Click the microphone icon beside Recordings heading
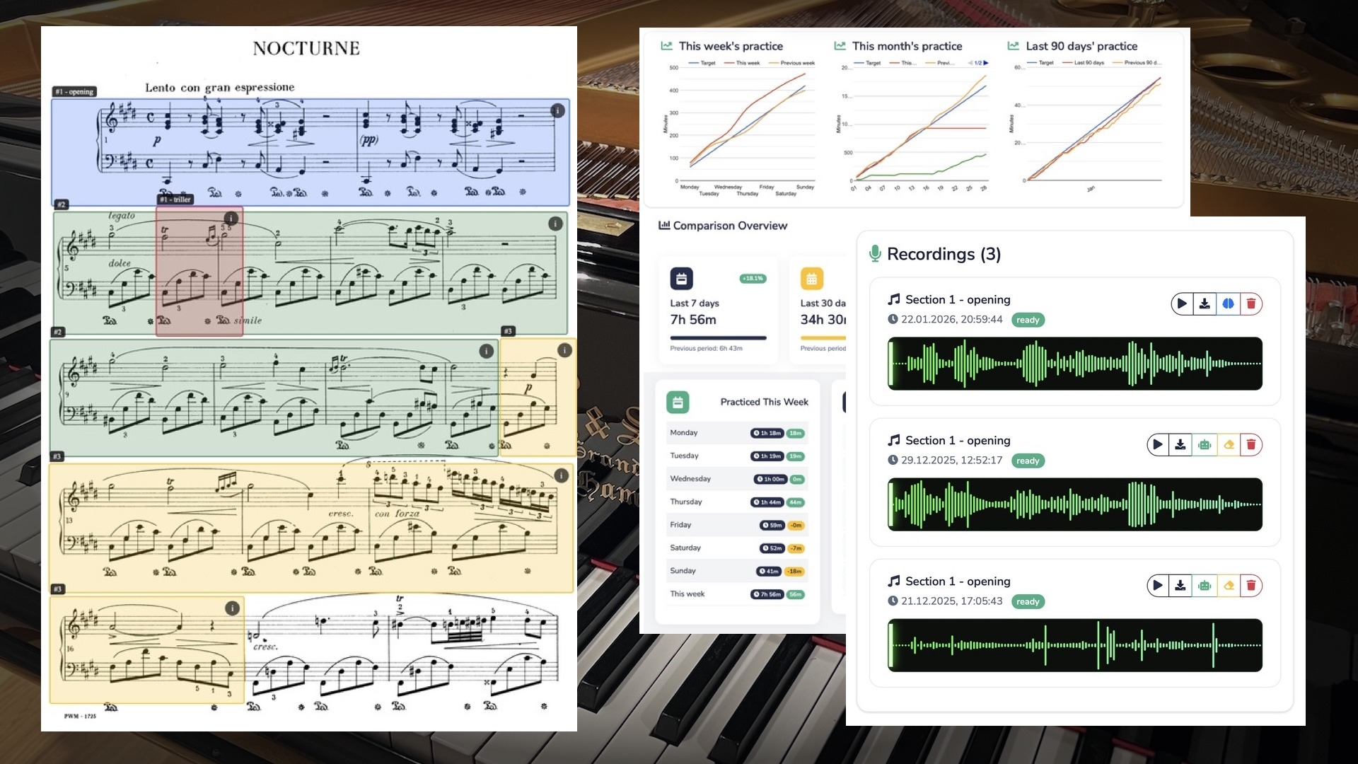 click(x=876, y=253)
